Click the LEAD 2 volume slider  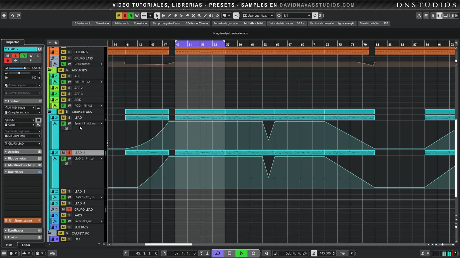pyautogui.click(x=17, y=68)
